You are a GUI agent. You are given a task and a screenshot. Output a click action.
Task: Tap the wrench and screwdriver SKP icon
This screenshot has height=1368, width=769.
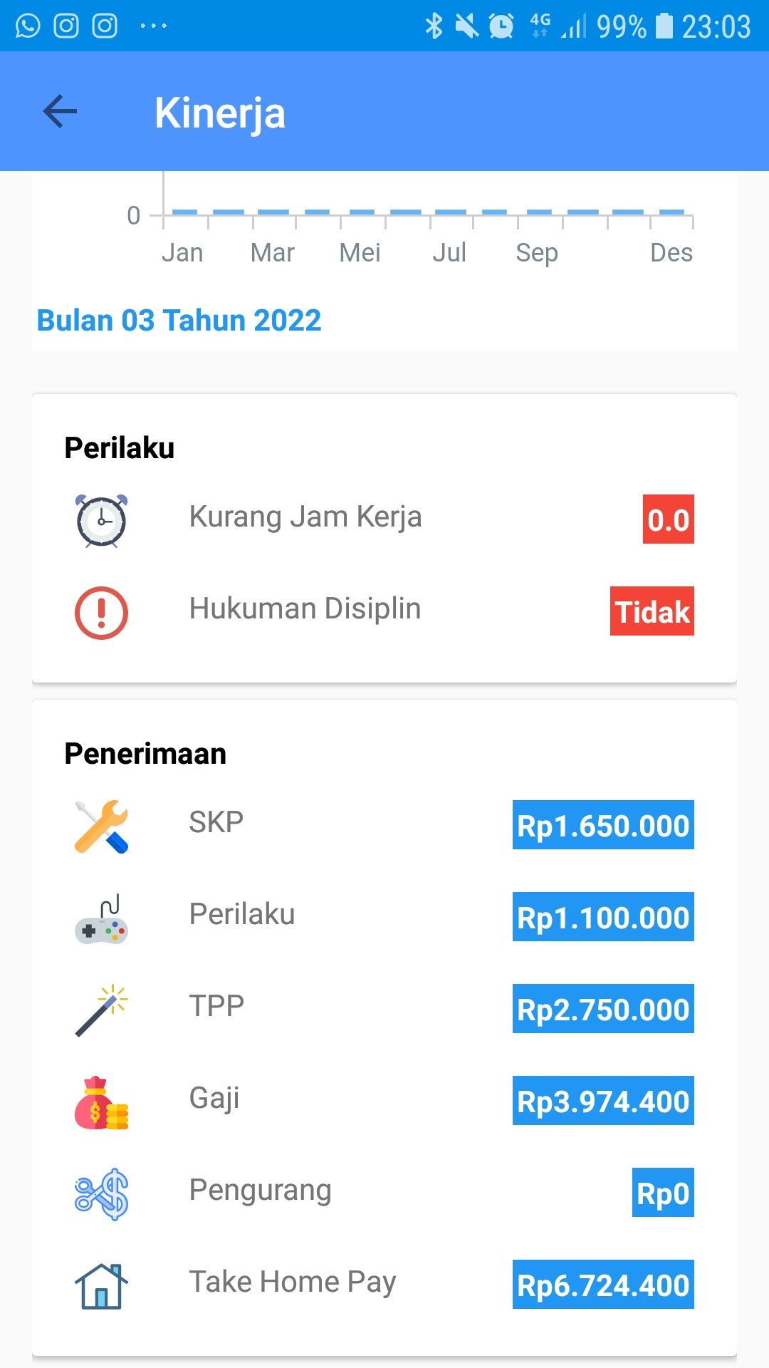[x=101, y=826]
